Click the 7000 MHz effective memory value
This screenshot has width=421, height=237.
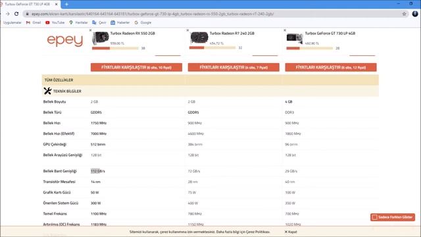pyautogui.click(x=99, y=134)
